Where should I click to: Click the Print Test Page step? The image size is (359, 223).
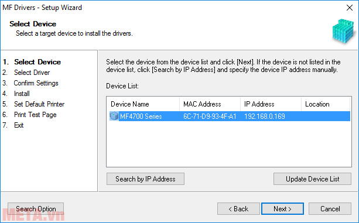click(x=35, y=115)
